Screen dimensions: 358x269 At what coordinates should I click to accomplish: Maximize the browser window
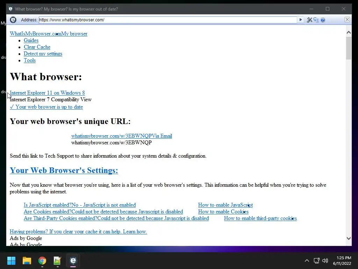(328, 9)
